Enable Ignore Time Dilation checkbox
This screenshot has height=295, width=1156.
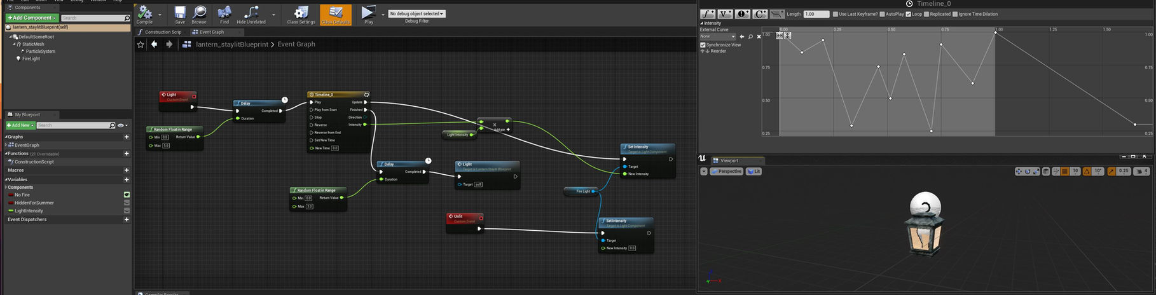[955, 14]
